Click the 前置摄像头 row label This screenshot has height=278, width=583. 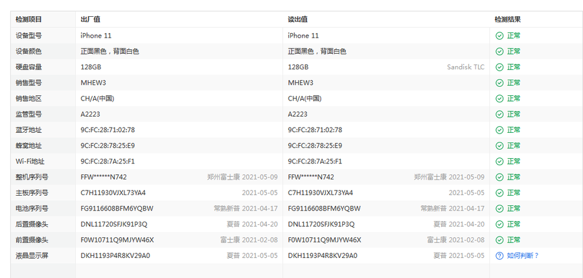pyautogui.click(x=32, y=240)
